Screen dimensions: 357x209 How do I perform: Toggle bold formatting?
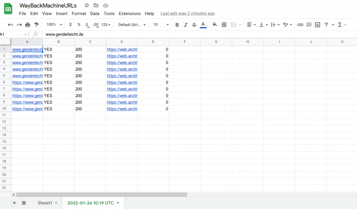point(177,25)
